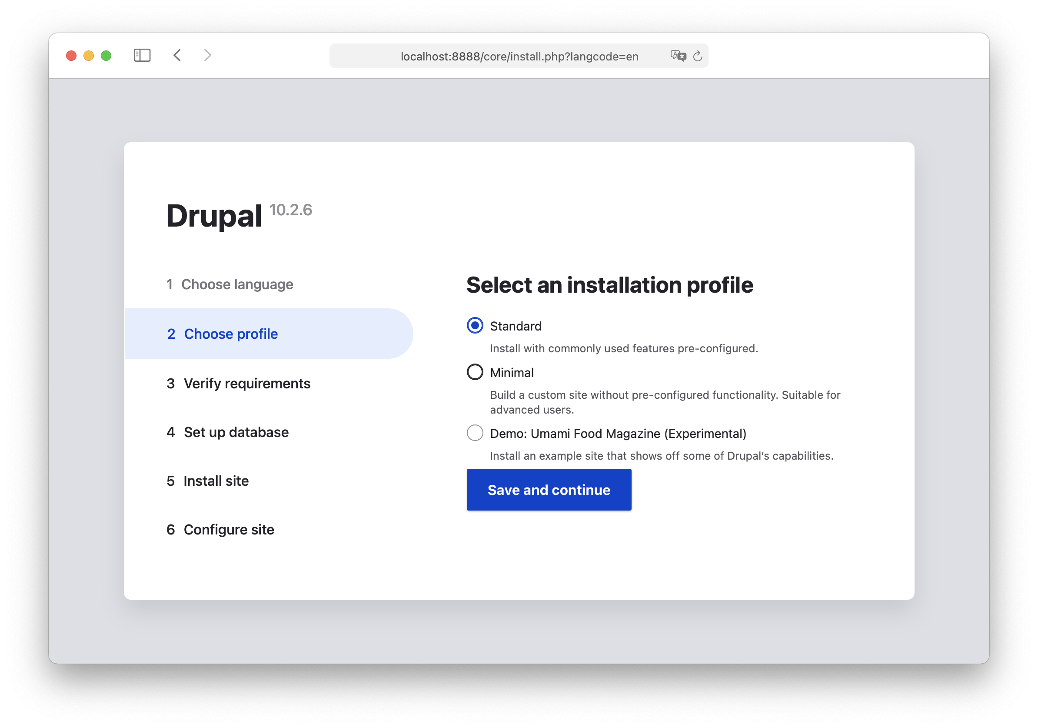Go forward with the right arrow
The height and width of the screenshot is (728, 1038).
[x=207, y=55]
